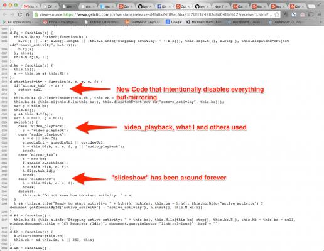Click the gray extension icon after the star

click(286, 14)
